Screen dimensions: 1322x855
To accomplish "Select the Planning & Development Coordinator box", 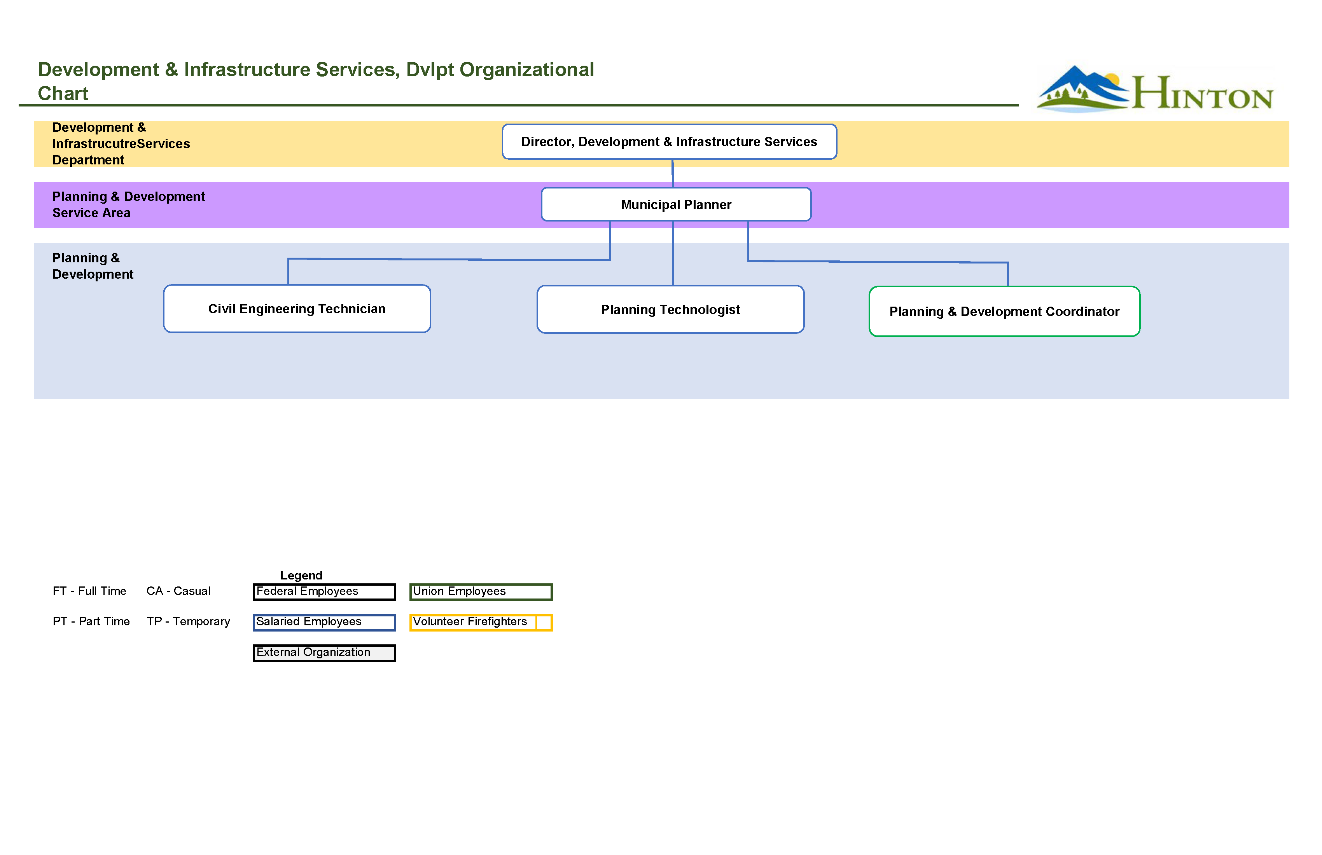I will click(1004, 311).
